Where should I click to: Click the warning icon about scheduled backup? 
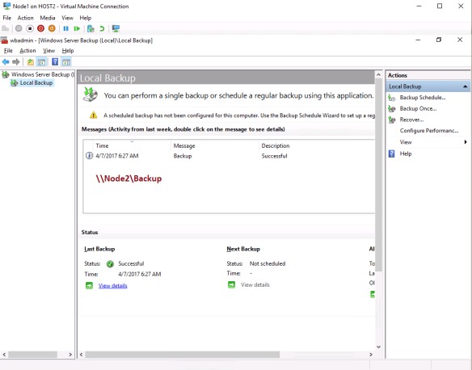coord(93,115)
